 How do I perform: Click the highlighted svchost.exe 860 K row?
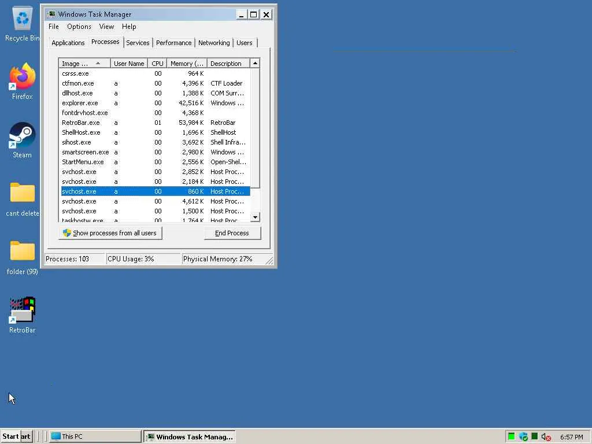click(x=155, y=191)
